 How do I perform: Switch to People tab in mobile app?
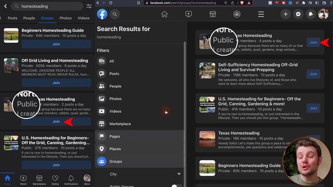(x=29, y=18)
